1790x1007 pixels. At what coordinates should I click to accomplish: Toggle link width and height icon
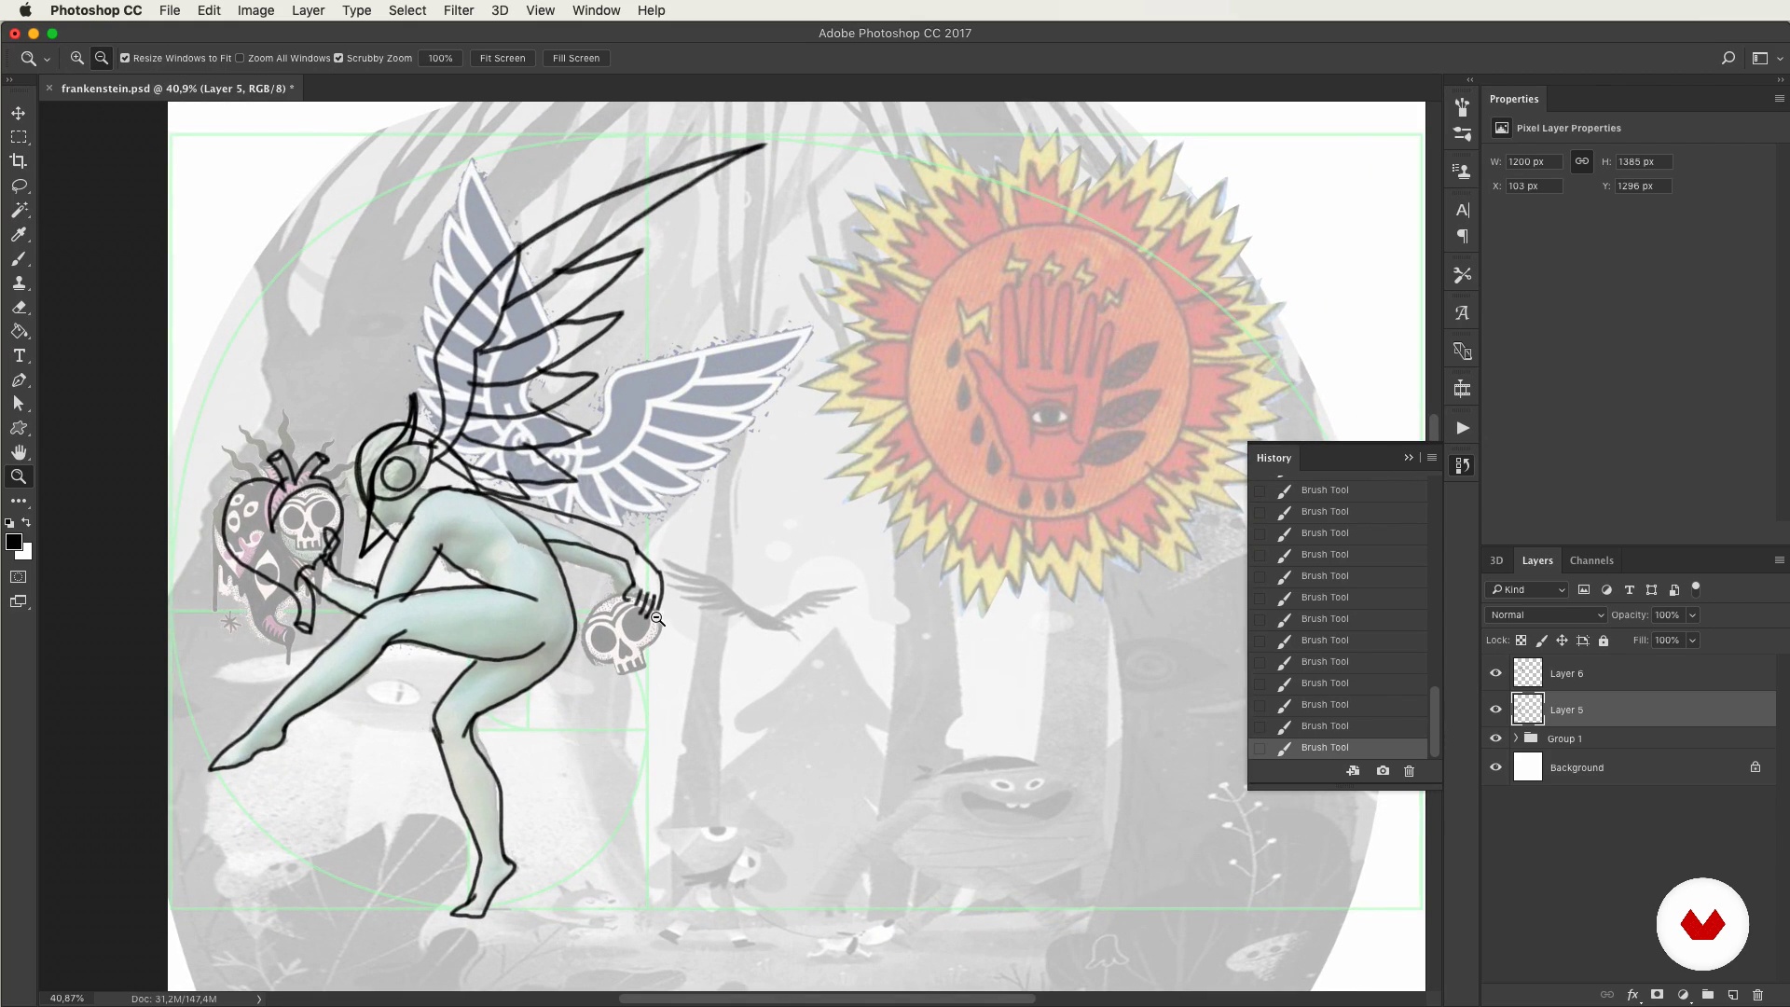(x=1582, y=161)
